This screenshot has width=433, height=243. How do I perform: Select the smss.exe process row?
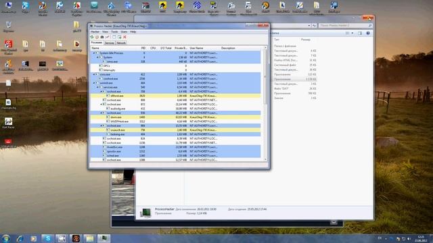point(175,61)
